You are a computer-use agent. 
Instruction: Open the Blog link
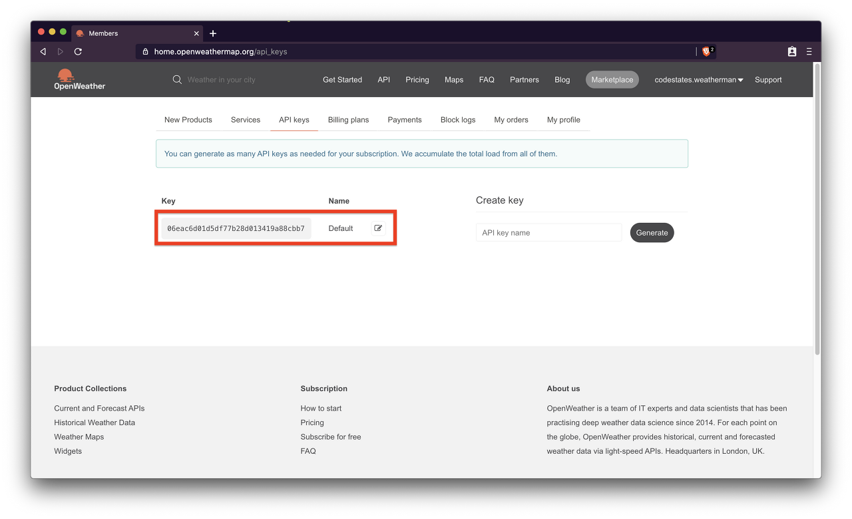[x=562, y=80]
